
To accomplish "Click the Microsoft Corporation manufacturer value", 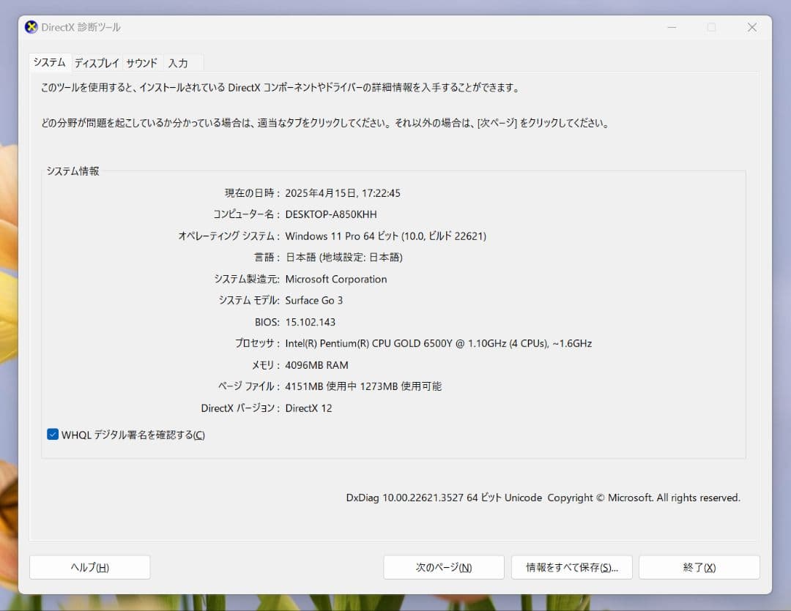I will [x=336, y=280].
